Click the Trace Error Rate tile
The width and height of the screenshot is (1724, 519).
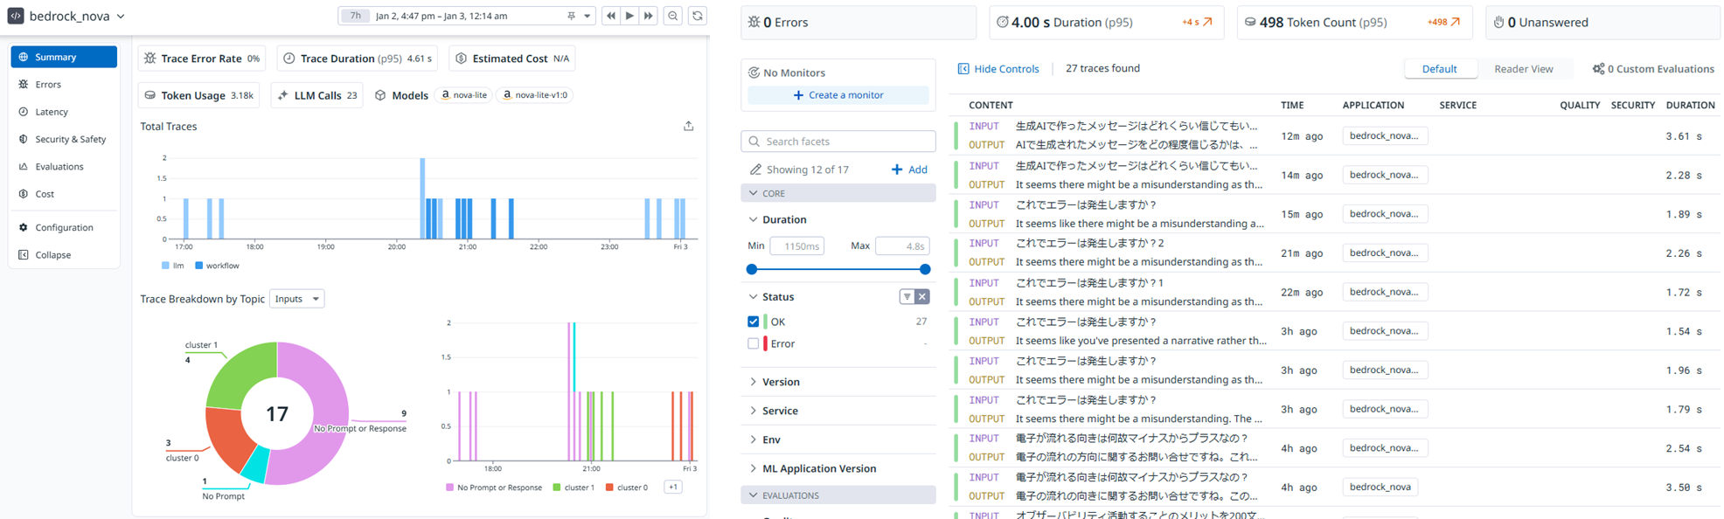coord(202,59)
